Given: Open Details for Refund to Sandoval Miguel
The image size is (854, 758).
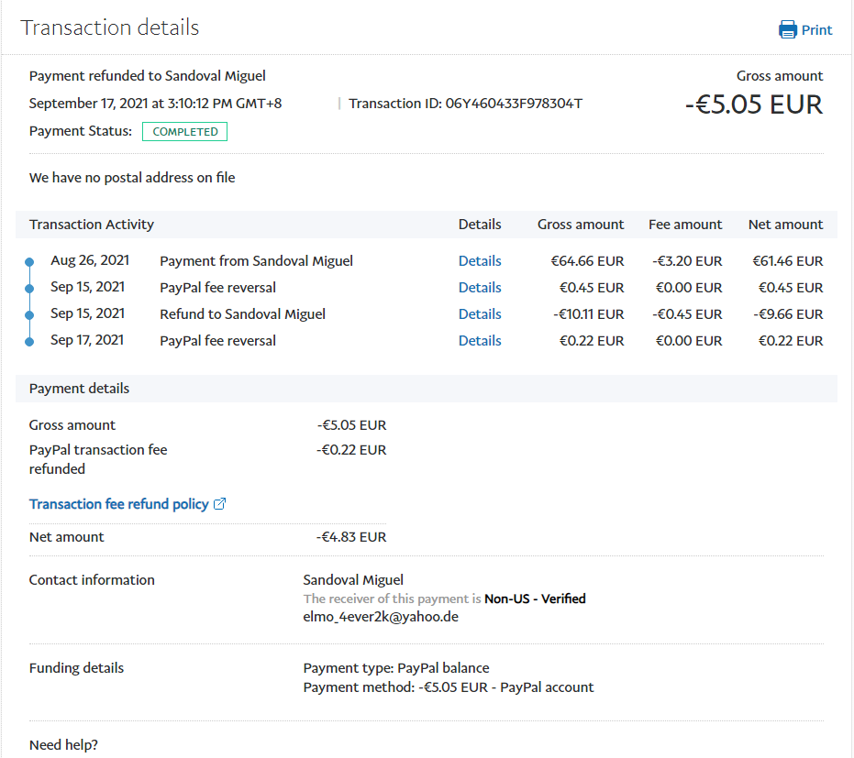Looking at the screenshot, I should click(x=480, y=314).
